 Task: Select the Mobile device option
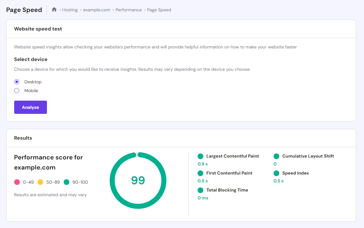point(16,91)
